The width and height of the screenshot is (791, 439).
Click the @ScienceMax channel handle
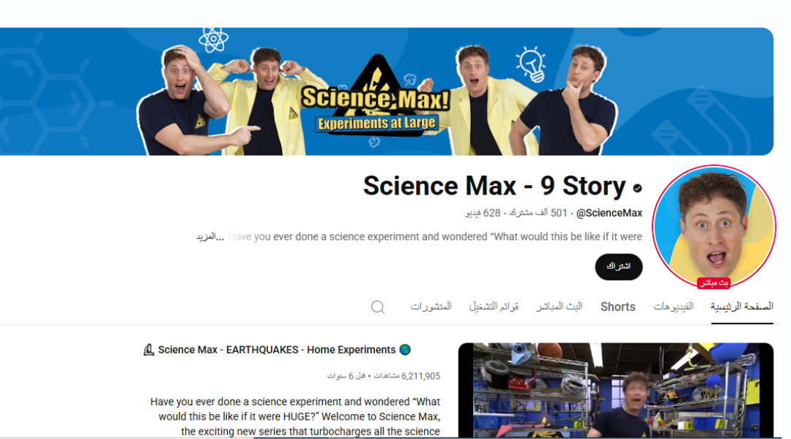[609, 213]
